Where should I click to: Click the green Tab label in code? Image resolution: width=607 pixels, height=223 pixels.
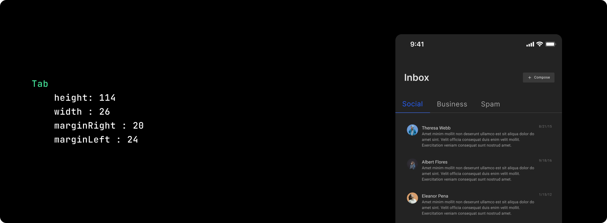[x=40, y=84]
